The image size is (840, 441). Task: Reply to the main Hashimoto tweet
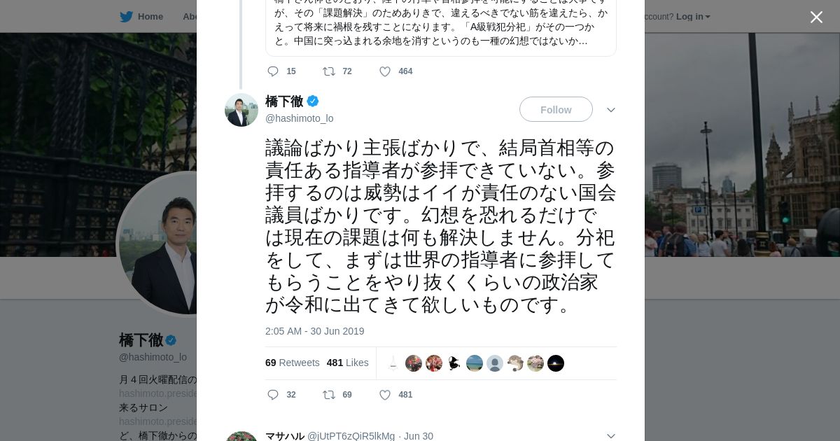(273, 395)
